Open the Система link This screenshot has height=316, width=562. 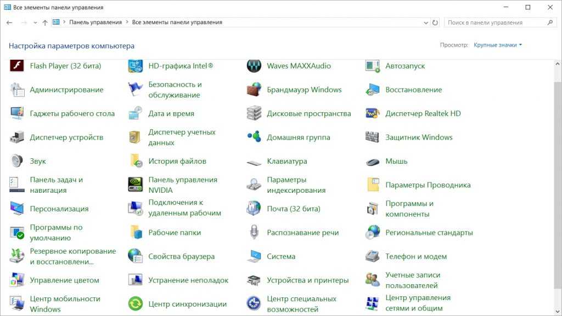[x=281, y=256]
